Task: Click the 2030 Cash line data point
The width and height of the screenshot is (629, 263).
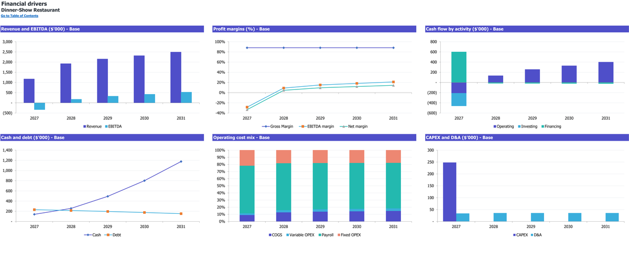Action: [x=144, y=181]
